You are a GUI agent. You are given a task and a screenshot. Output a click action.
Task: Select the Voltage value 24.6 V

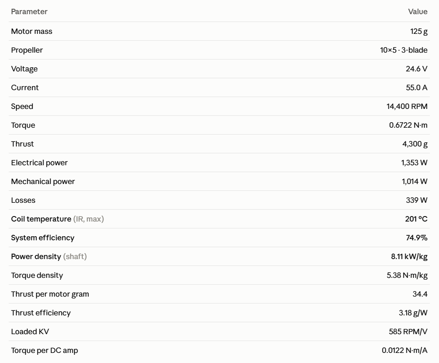coord(416,69)
